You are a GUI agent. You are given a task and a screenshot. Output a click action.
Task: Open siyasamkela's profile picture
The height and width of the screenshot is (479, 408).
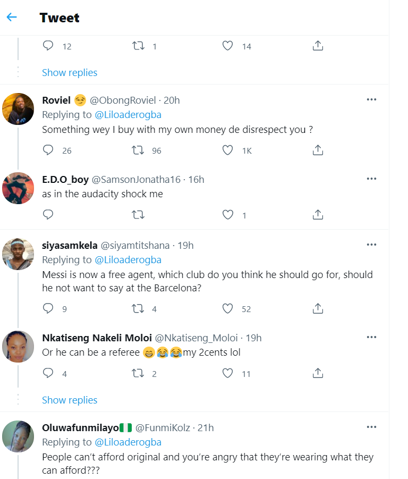[19, 254]
